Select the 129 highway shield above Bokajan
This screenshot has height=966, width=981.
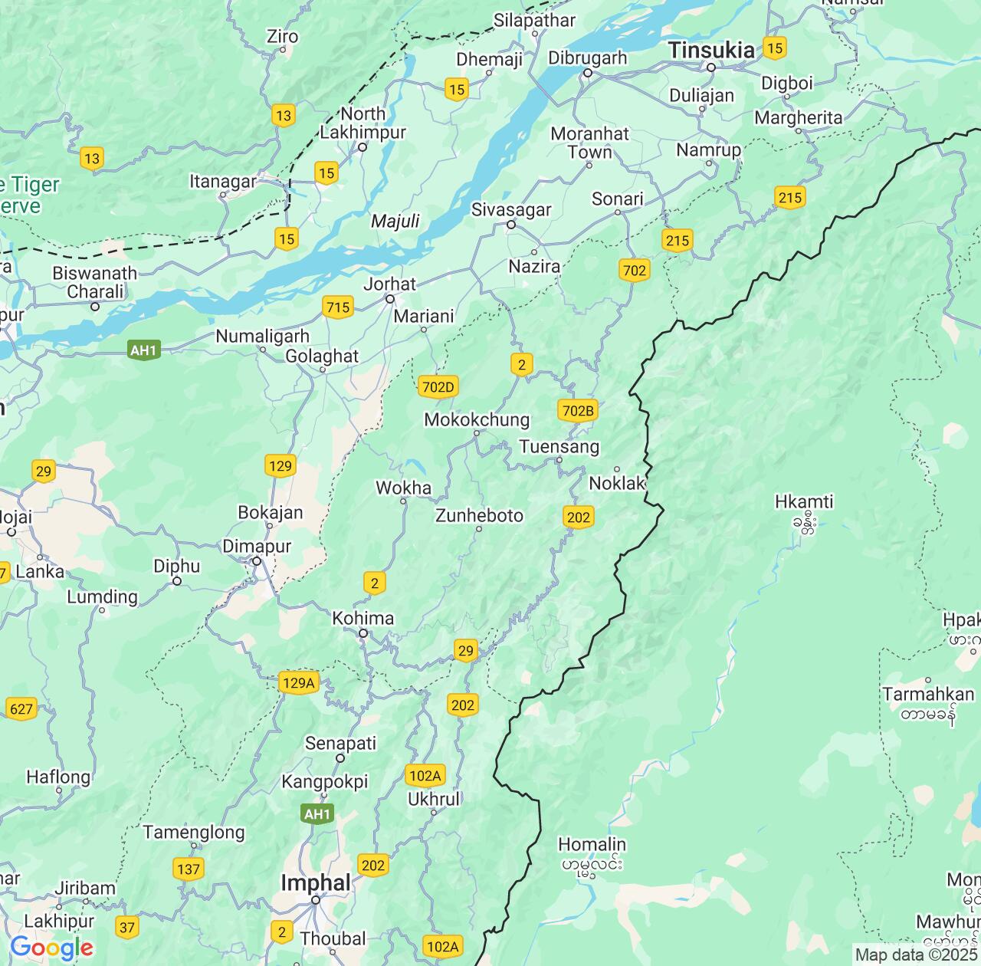tap(281, 465)
